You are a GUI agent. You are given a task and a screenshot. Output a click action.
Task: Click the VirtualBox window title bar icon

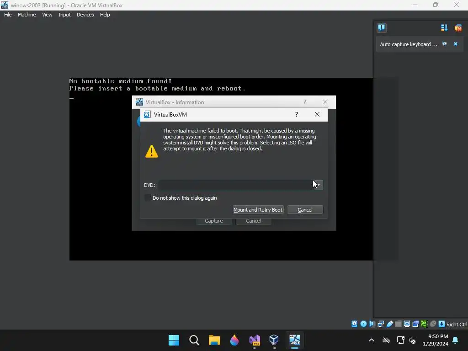pos(5,5)
